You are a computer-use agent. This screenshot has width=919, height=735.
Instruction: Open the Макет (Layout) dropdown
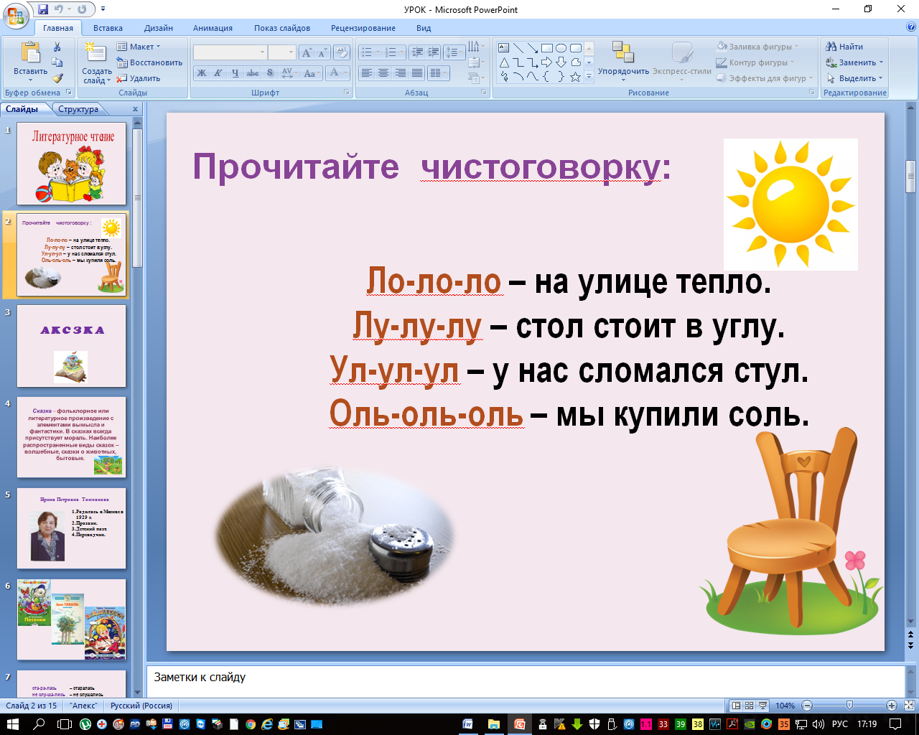(139, 47)
